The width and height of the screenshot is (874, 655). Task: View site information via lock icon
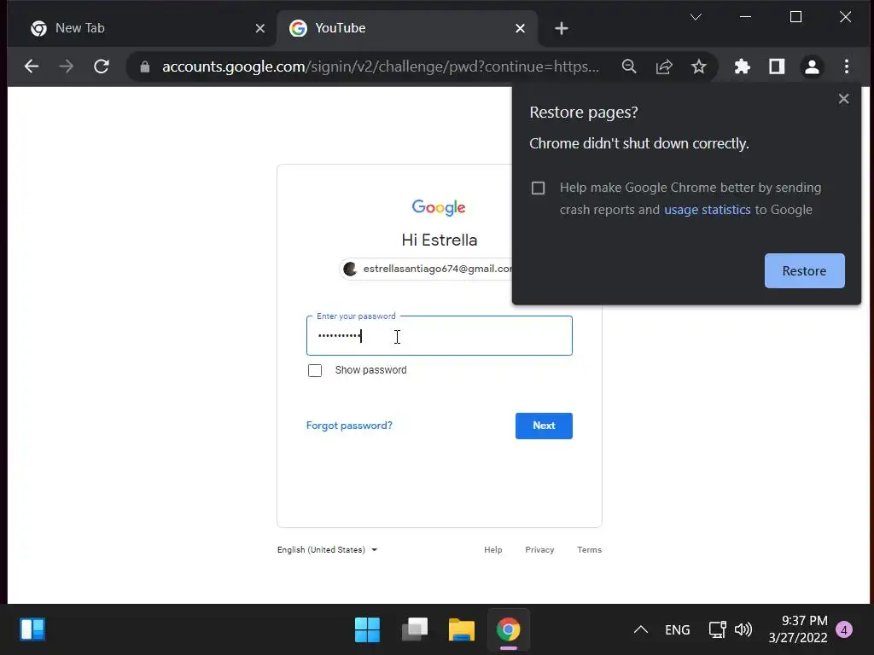pyautogui.click(x=145, y=67)
